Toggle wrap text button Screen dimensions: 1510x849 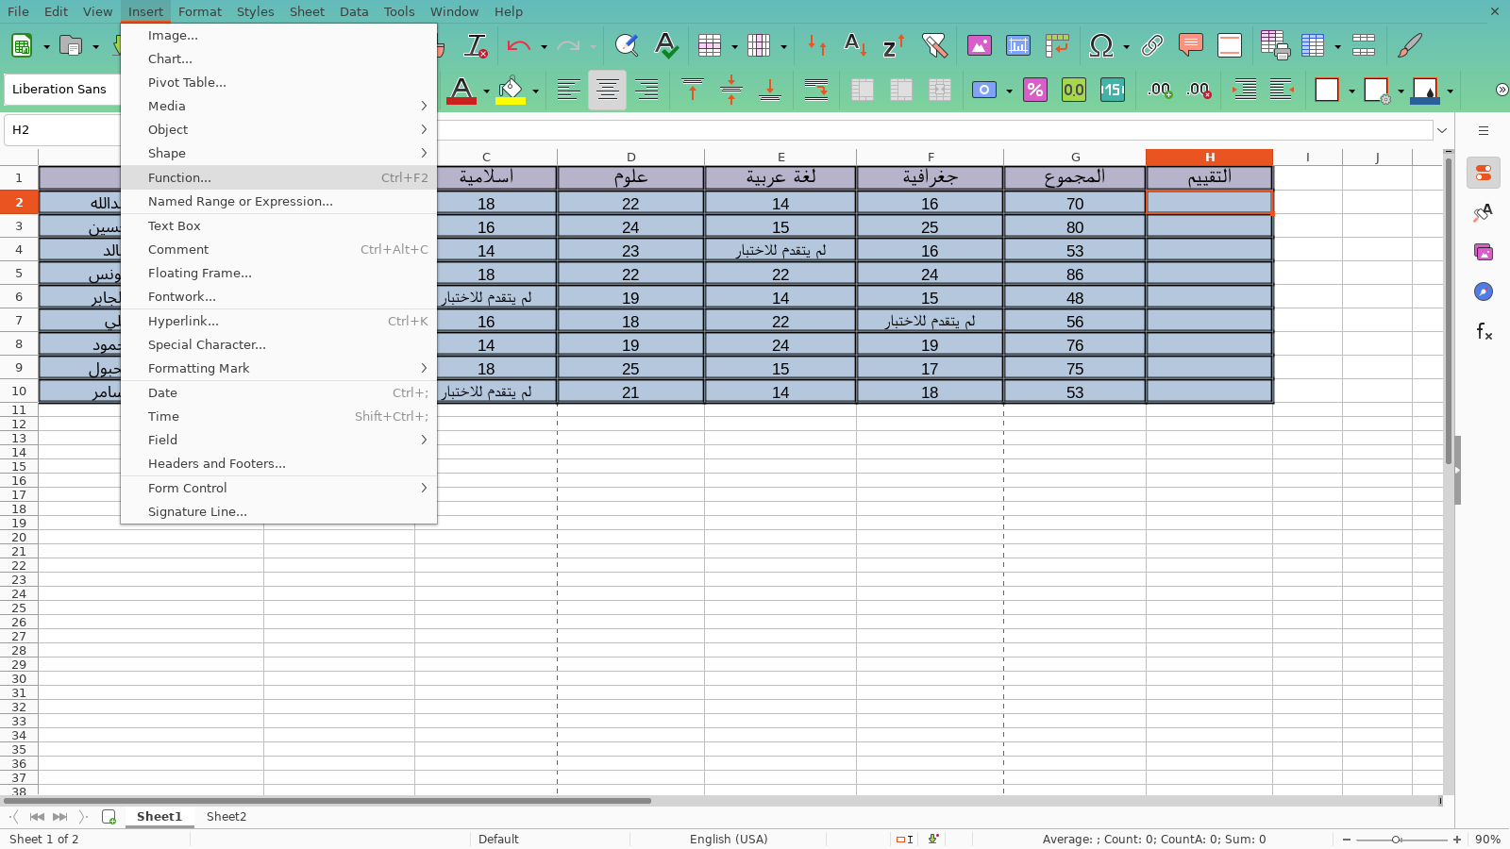816,90
